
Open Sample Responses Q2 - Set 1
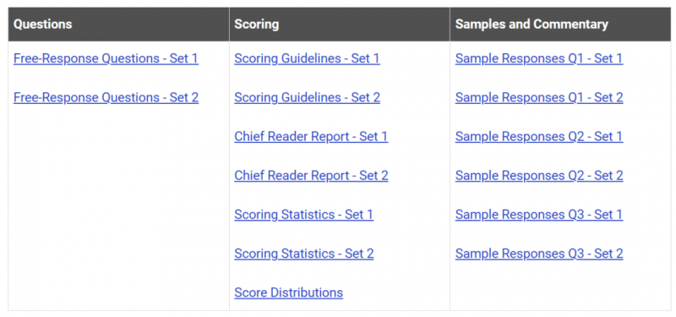539,137
